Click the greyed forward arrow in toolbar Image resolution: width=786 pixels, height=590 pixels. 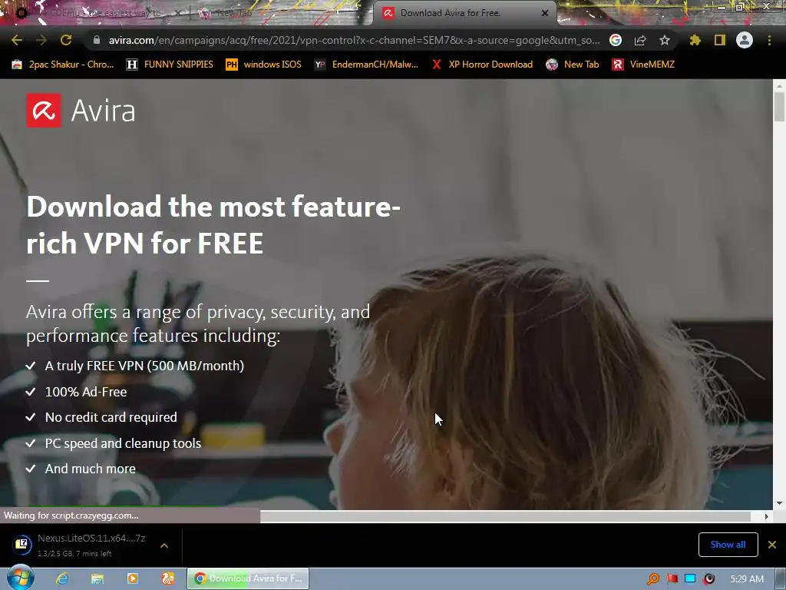coord(41,40)
